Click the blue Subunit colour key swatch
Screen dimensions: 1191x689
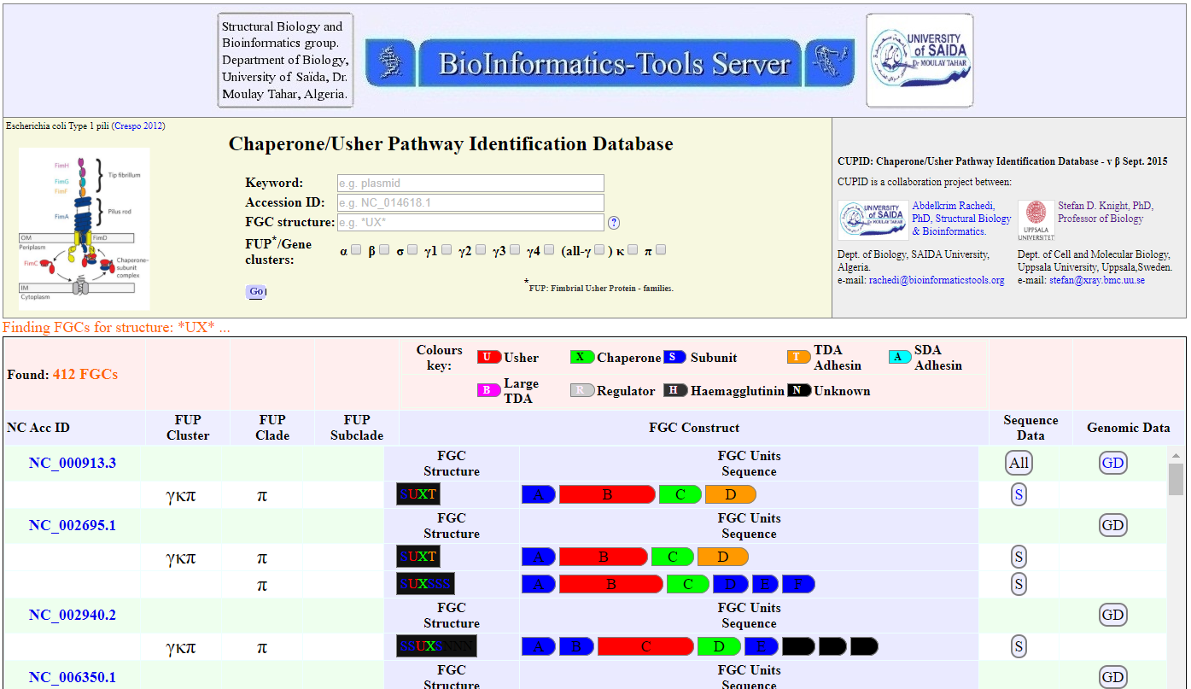675,358
